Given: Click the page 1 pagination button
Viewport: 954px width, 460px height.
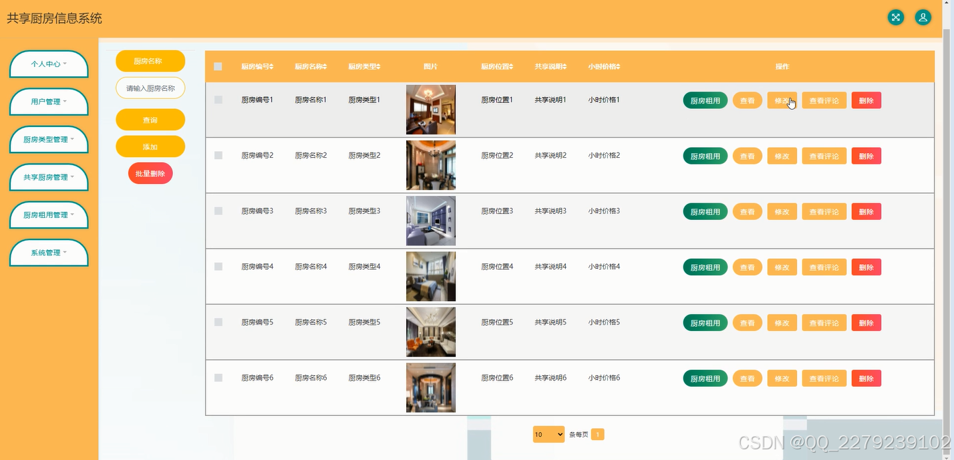Looking at the screenshot, I should [597, 434].
